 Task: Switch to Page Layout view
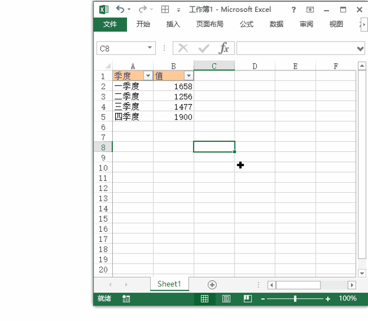point(226,299)
